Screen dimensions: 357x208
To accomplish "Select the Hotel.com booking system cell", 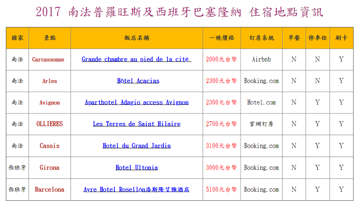I will click(x=261, y=103).
